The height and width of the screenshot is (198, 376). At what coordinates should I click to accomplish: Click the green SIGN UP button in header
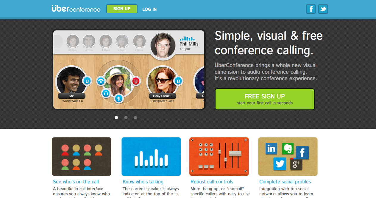pos(122,9)
